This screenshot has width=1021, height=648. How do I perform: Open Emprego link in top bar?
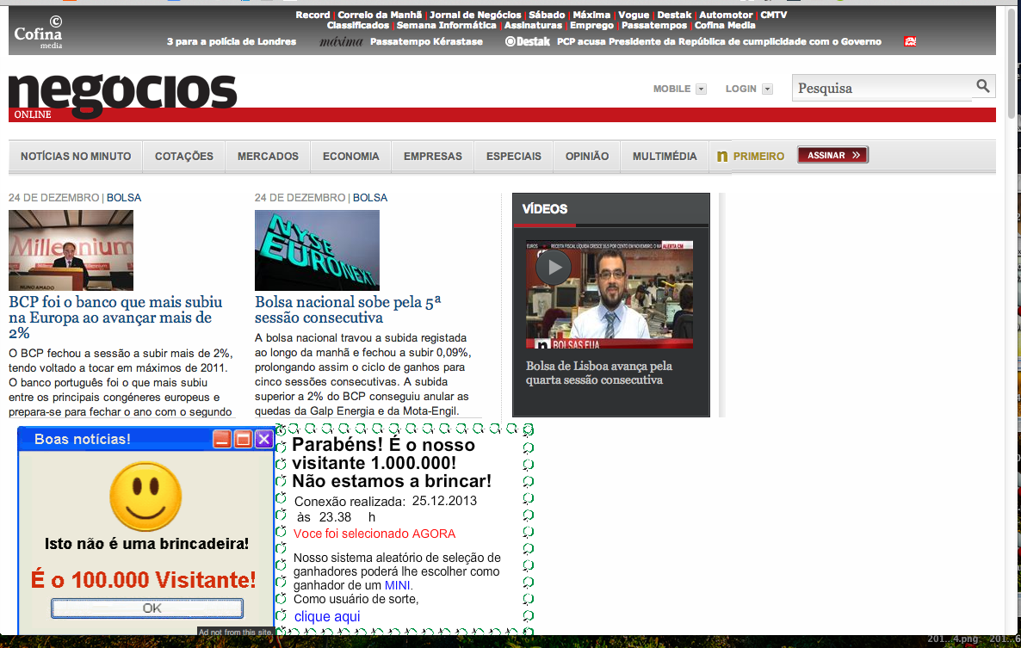tap(592, 25)
